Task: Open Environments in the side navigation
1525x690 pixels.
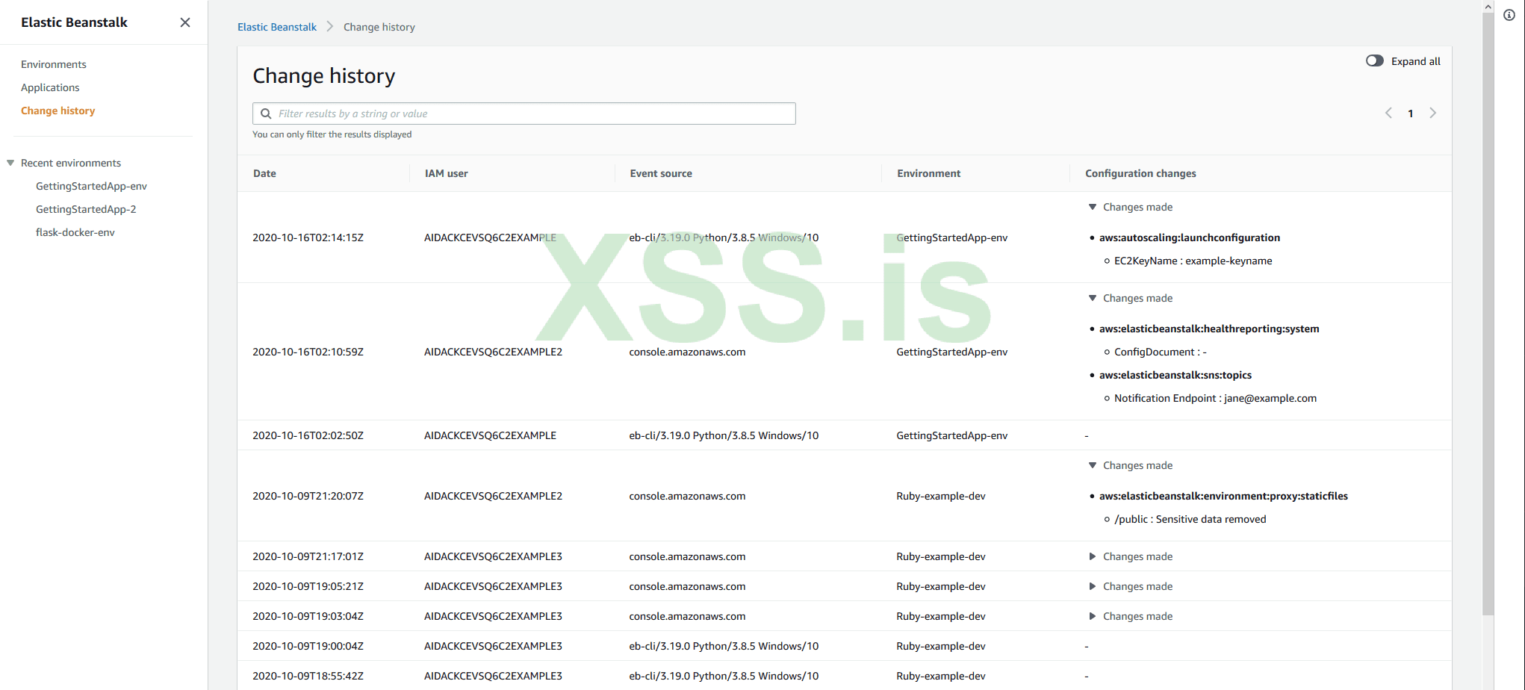Action: (54, 64)
